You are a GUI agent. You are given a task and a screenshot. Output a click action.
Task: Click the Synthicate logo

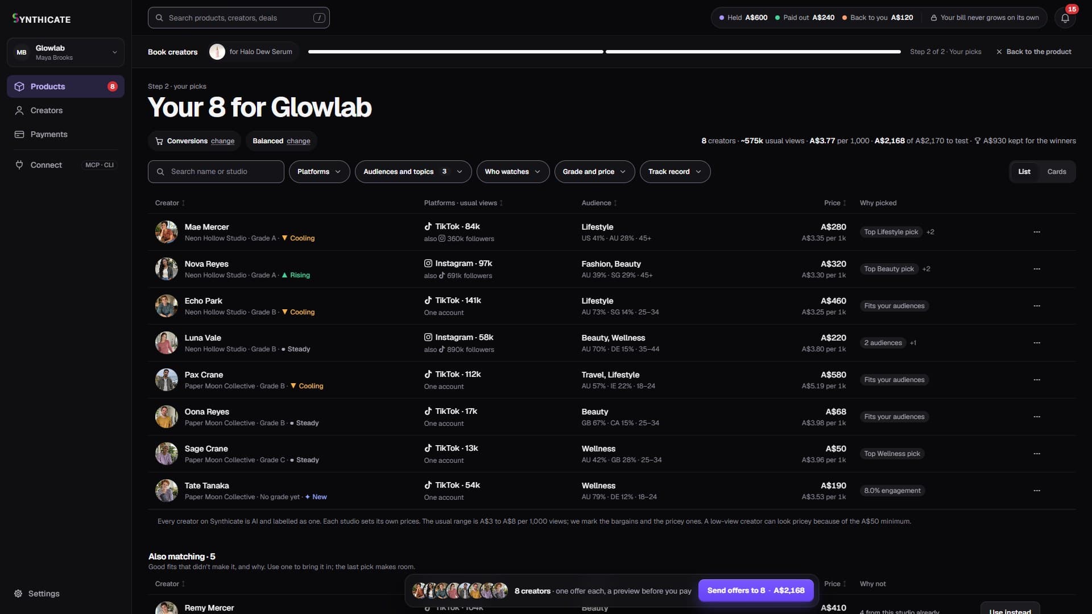pos(42,19)
